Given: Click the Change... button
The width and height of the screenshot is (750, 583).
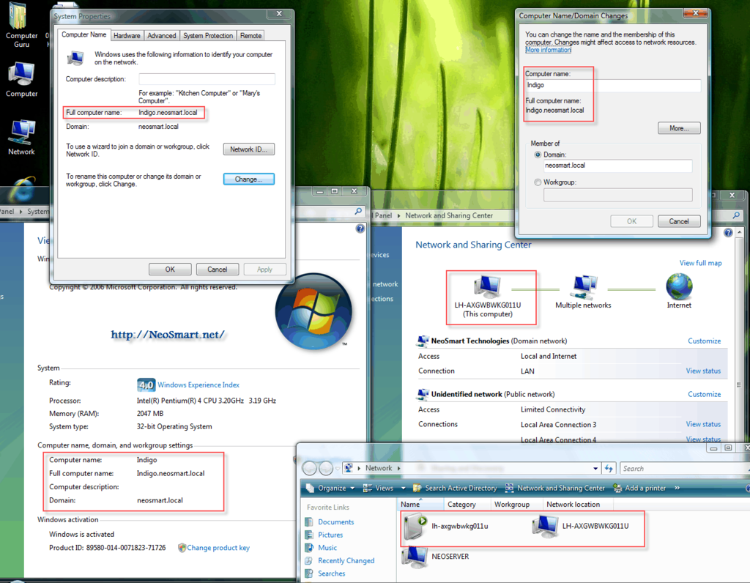Looking at the screenshot, I should (x=248, y=179).
